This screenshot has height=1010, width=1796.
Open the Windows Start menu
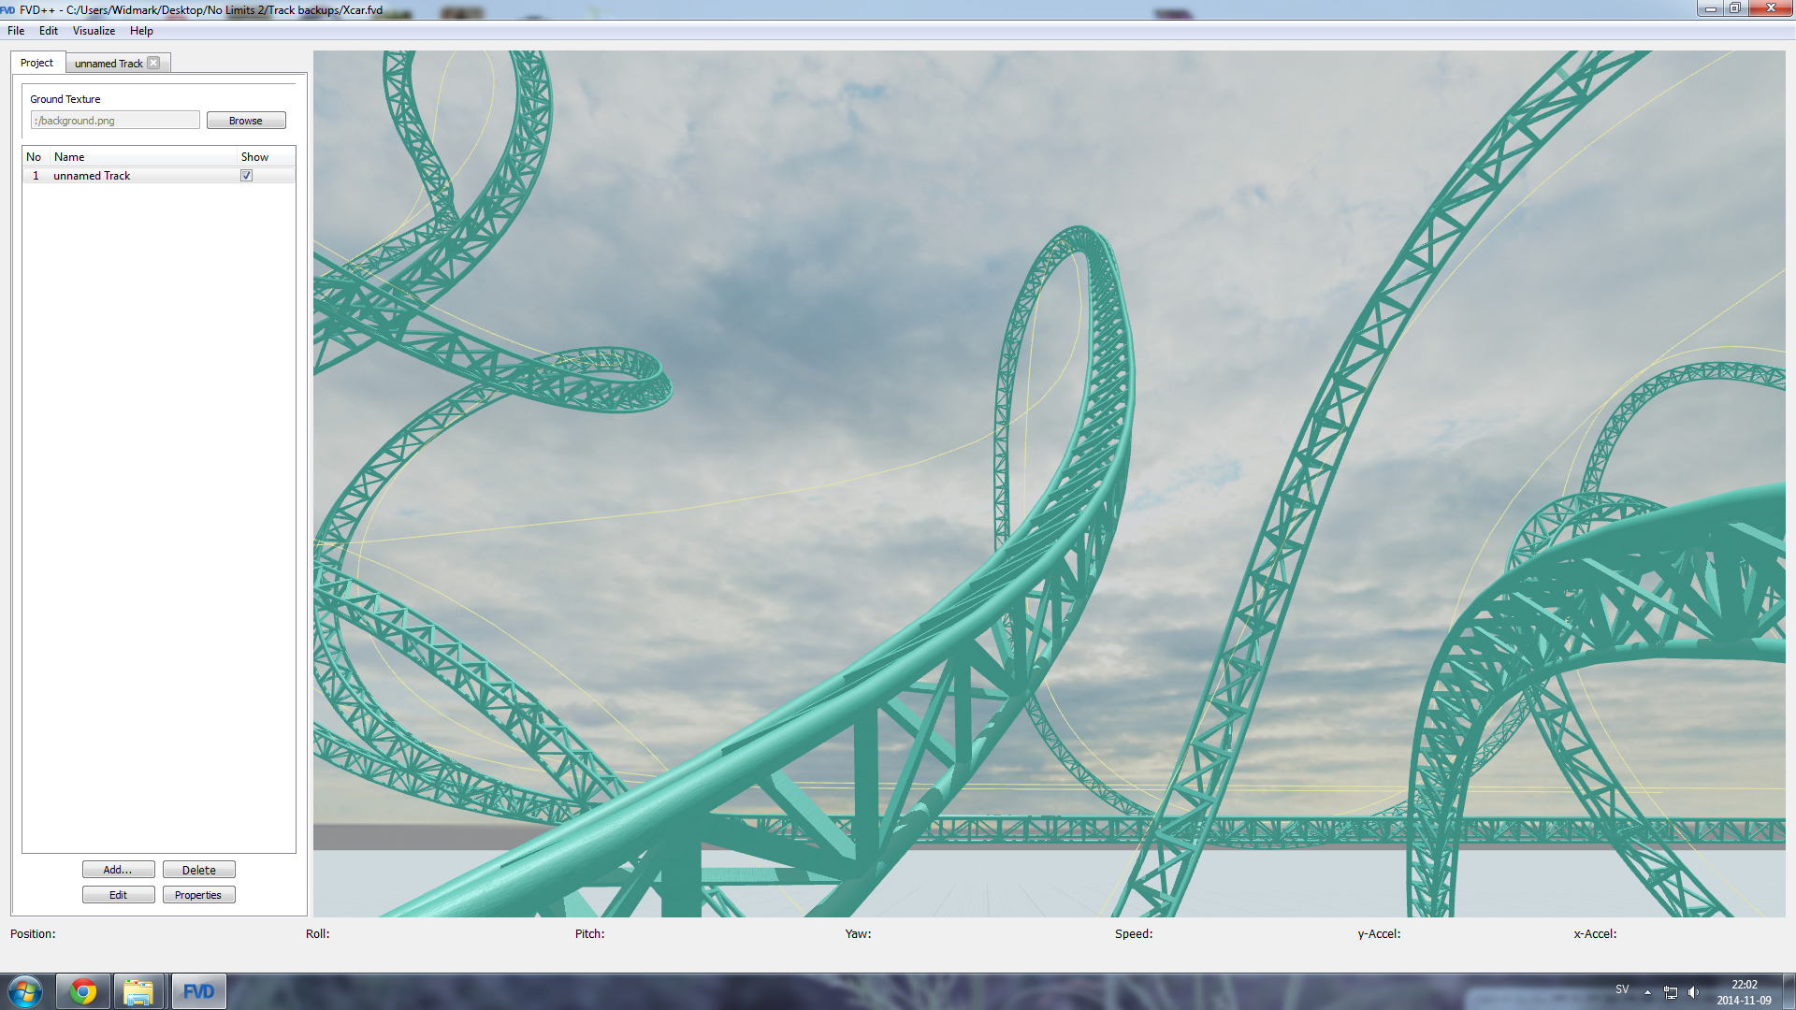[25, 991]
